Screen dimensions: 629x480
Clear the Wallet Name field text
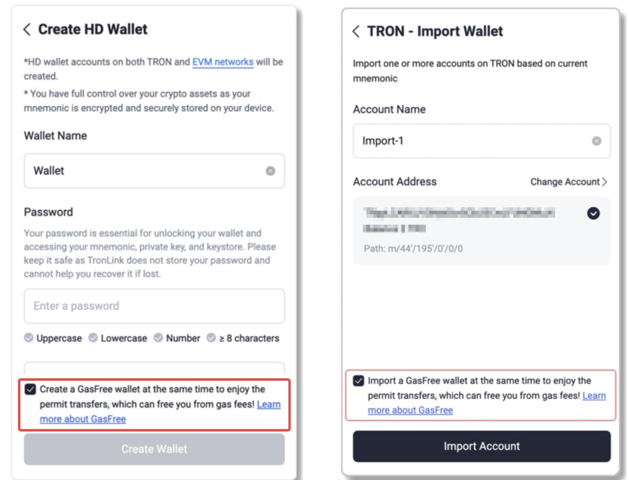coord(270,171)
